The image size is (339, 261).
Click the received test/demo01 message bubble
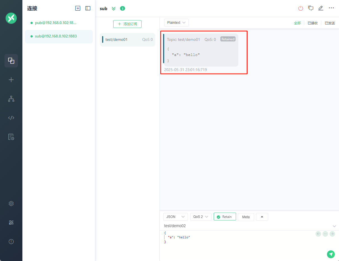(201, 50)
